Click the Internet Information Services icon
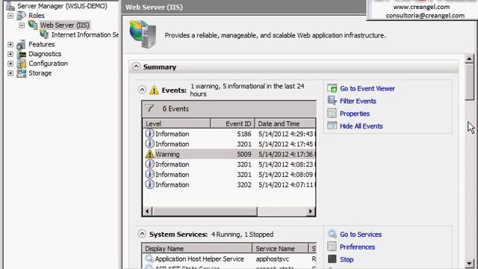 click(x=44, y=34)
